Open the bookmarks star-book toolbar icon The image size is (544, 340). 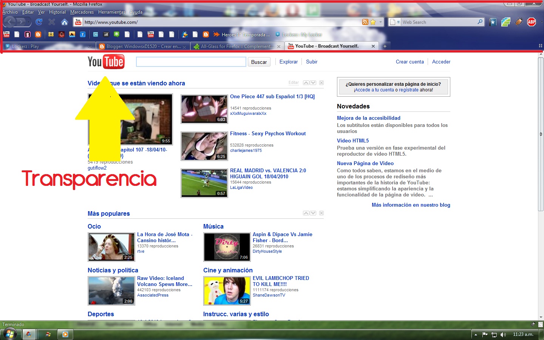coord(493,22)
